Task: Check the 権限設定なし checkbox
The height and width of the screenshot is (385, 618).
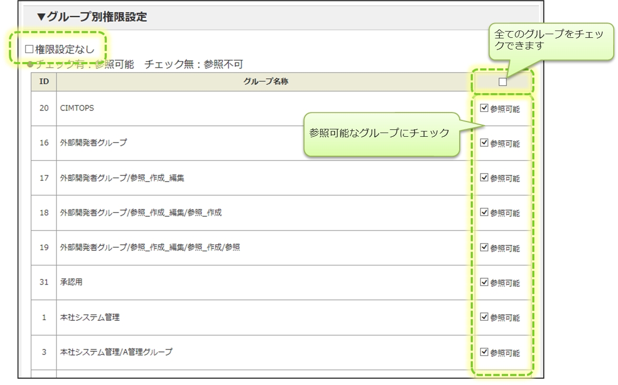Action: pos(29,49)
